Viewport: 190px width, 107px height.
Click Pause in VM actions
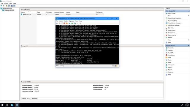tap(170, 60)
